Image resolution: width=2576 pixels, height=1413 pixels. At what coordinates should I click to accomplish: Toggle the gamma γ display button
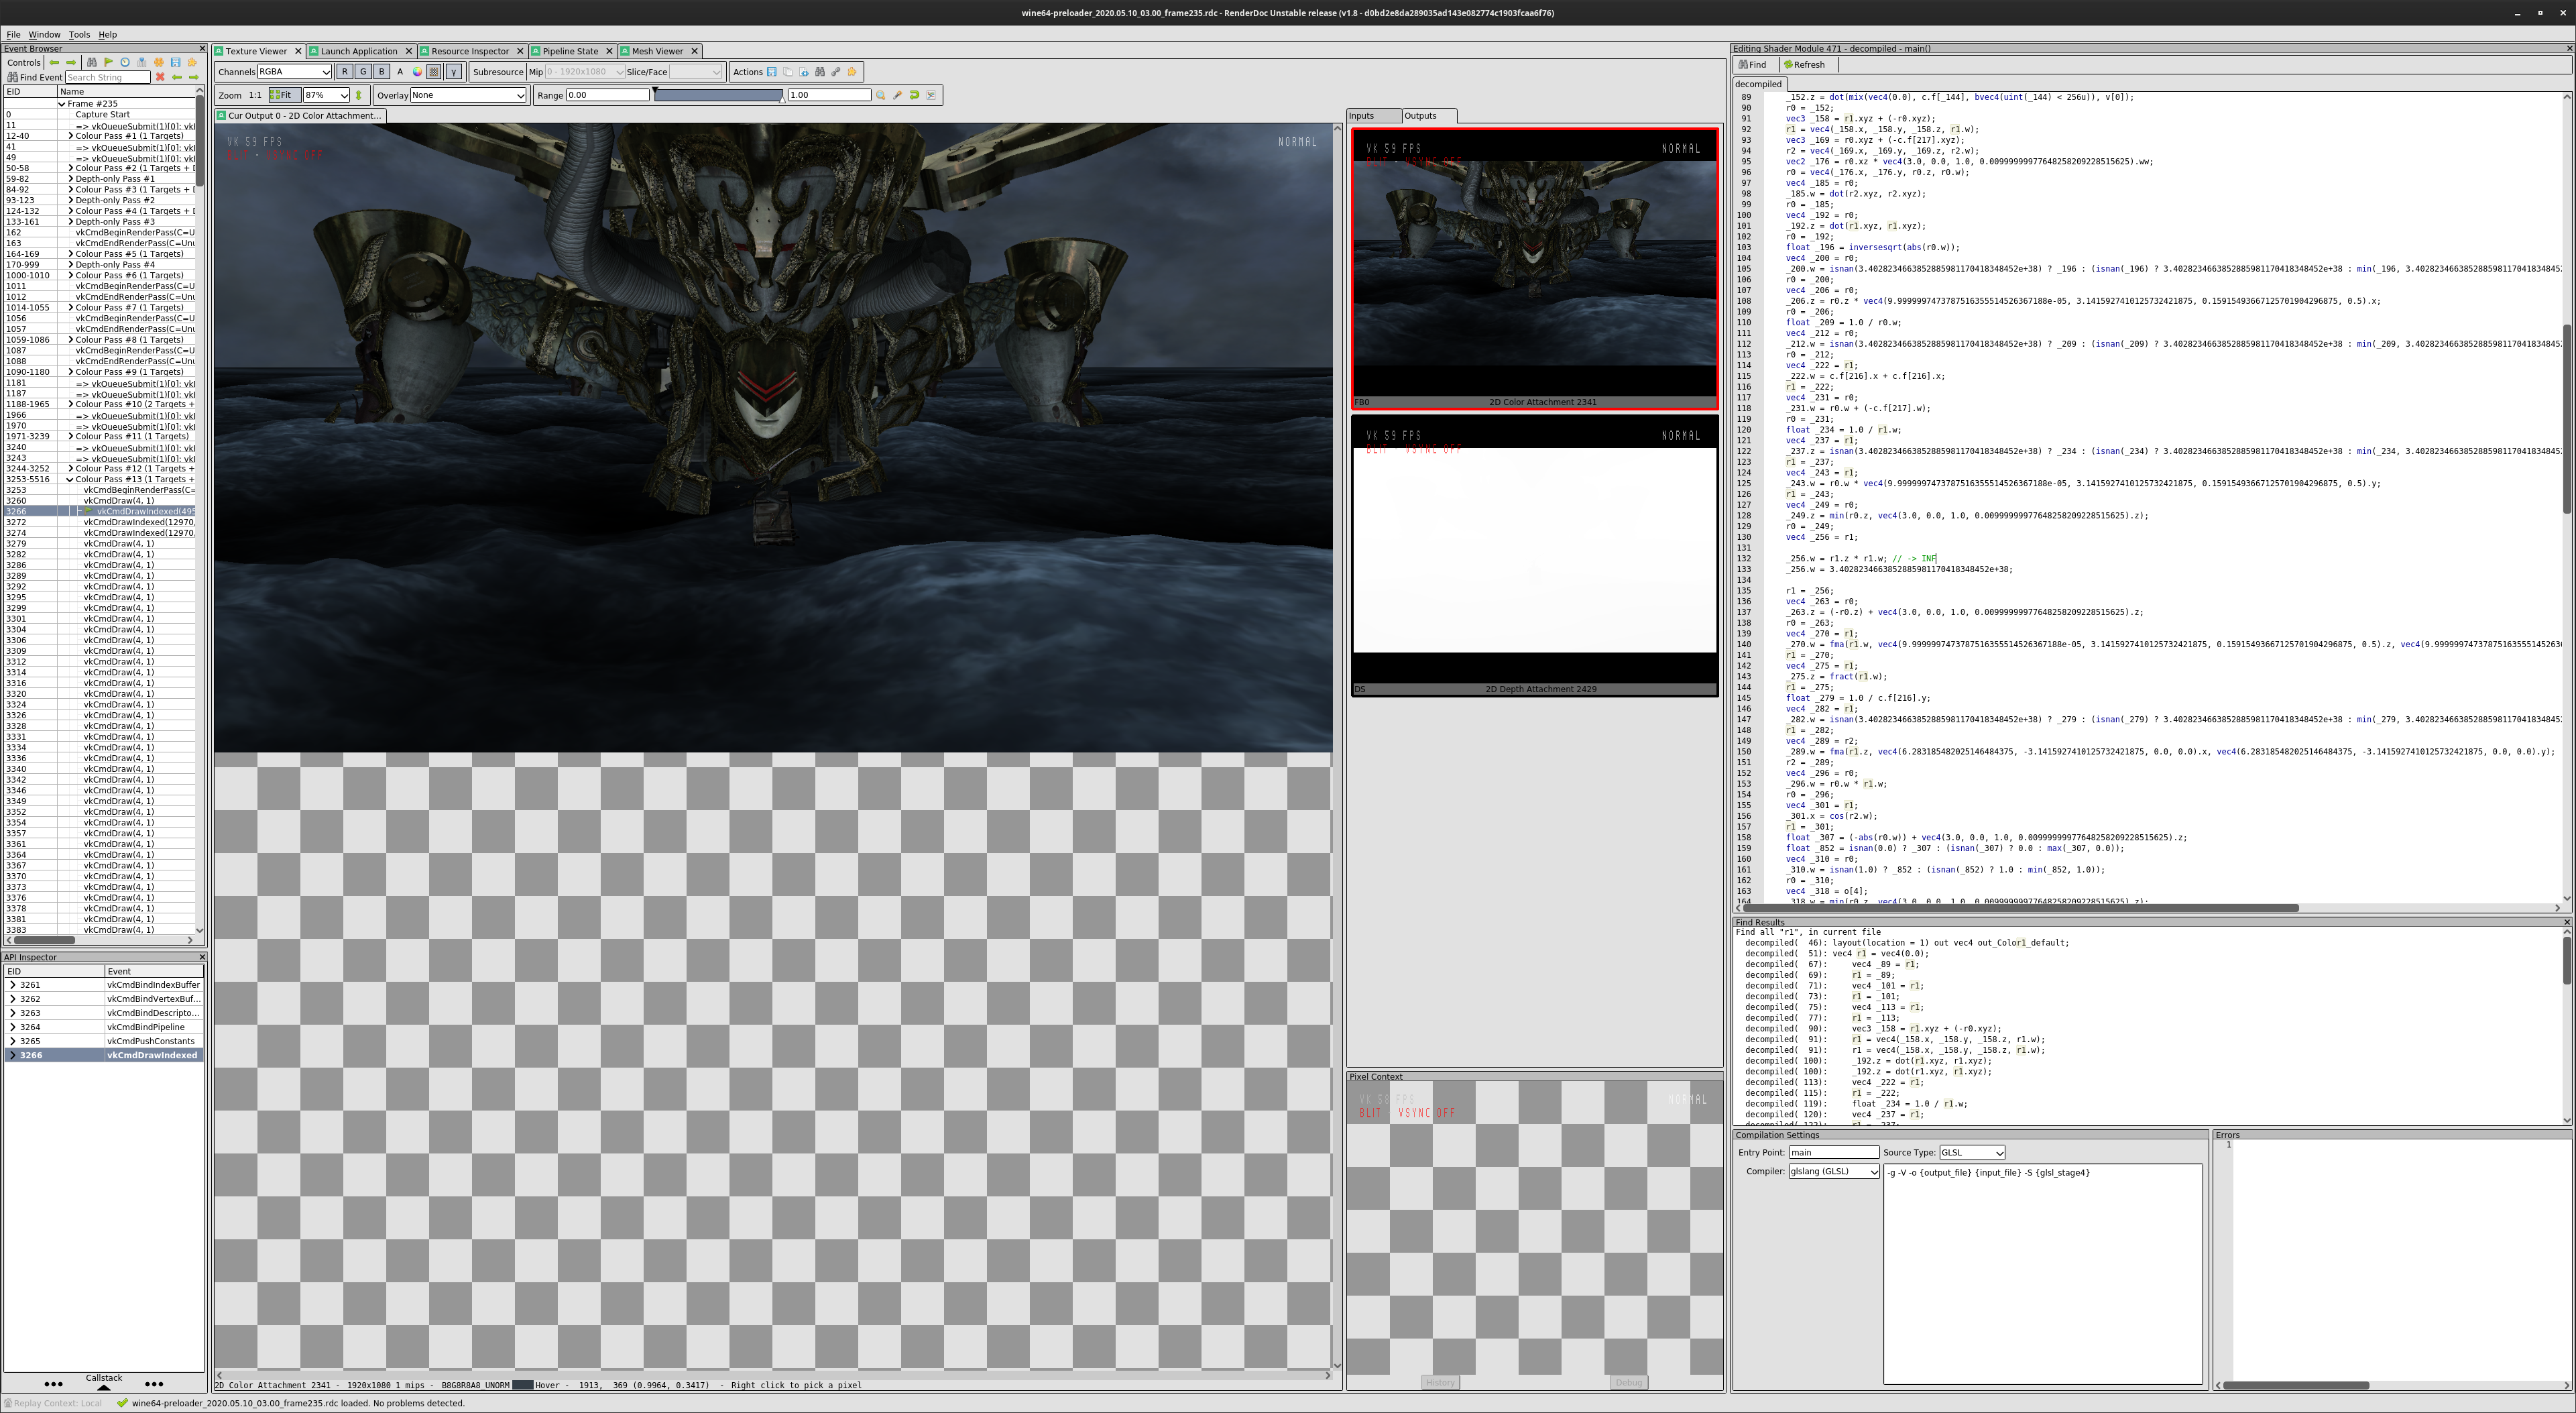[x=454, y=72]
